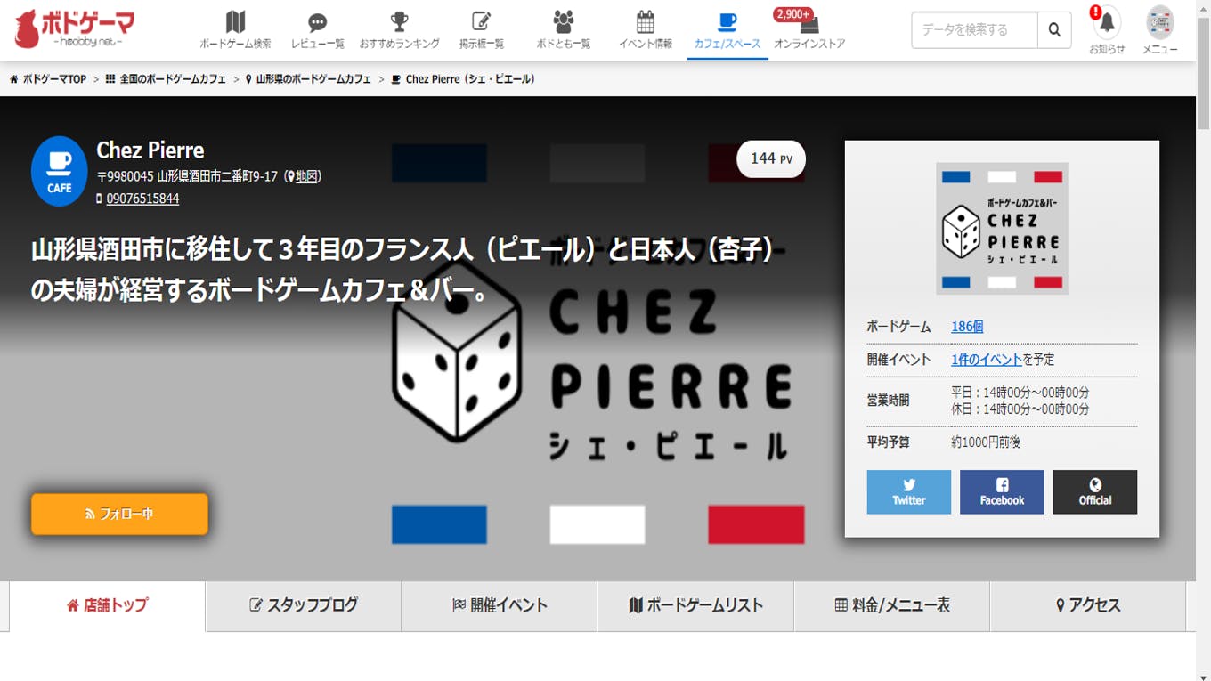Click the notification bell icon

pyautogui.click(x=1107, y=24)
